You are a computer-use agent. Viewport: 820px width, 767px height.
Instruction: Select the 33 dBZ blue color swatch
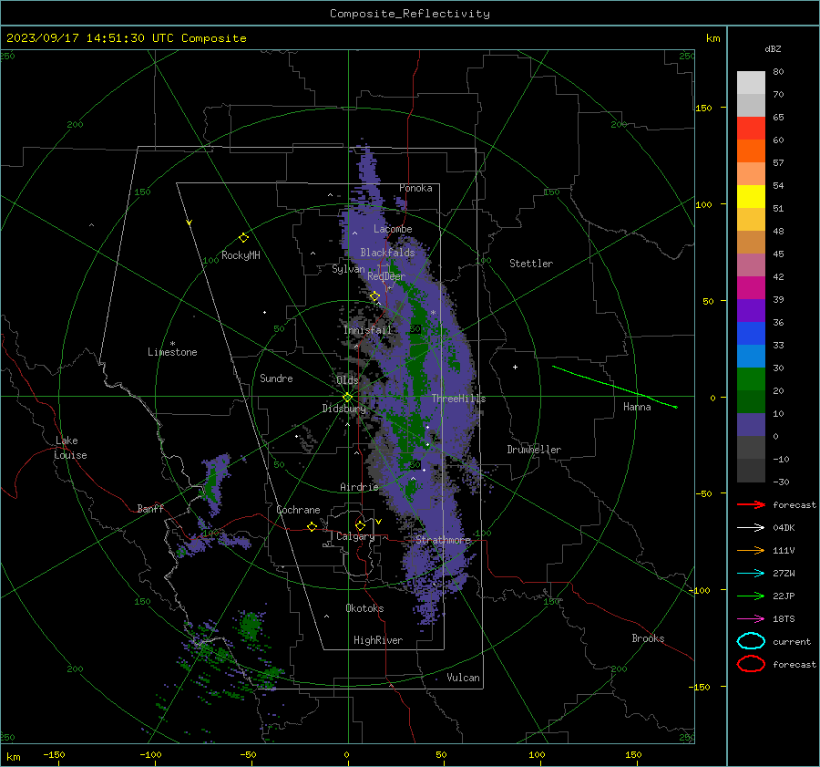pyautogui.click(x=751, y=356)
